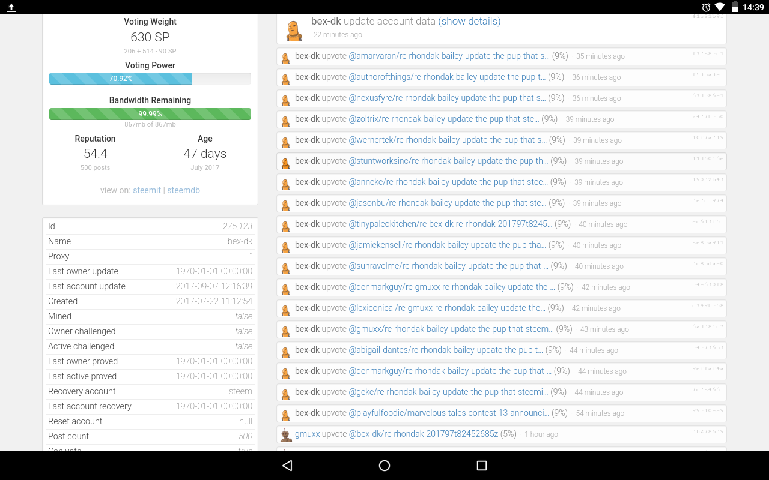Tap avatar icon on the @sunravelme upvote row
Screen dimensions: 769x480
pyautogui.click(x=286, y=268)
